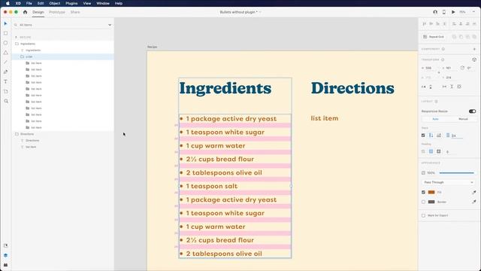The image size is (481, 271).
Task: Select vertical stack direction
Action: click(x=431, y=135)
